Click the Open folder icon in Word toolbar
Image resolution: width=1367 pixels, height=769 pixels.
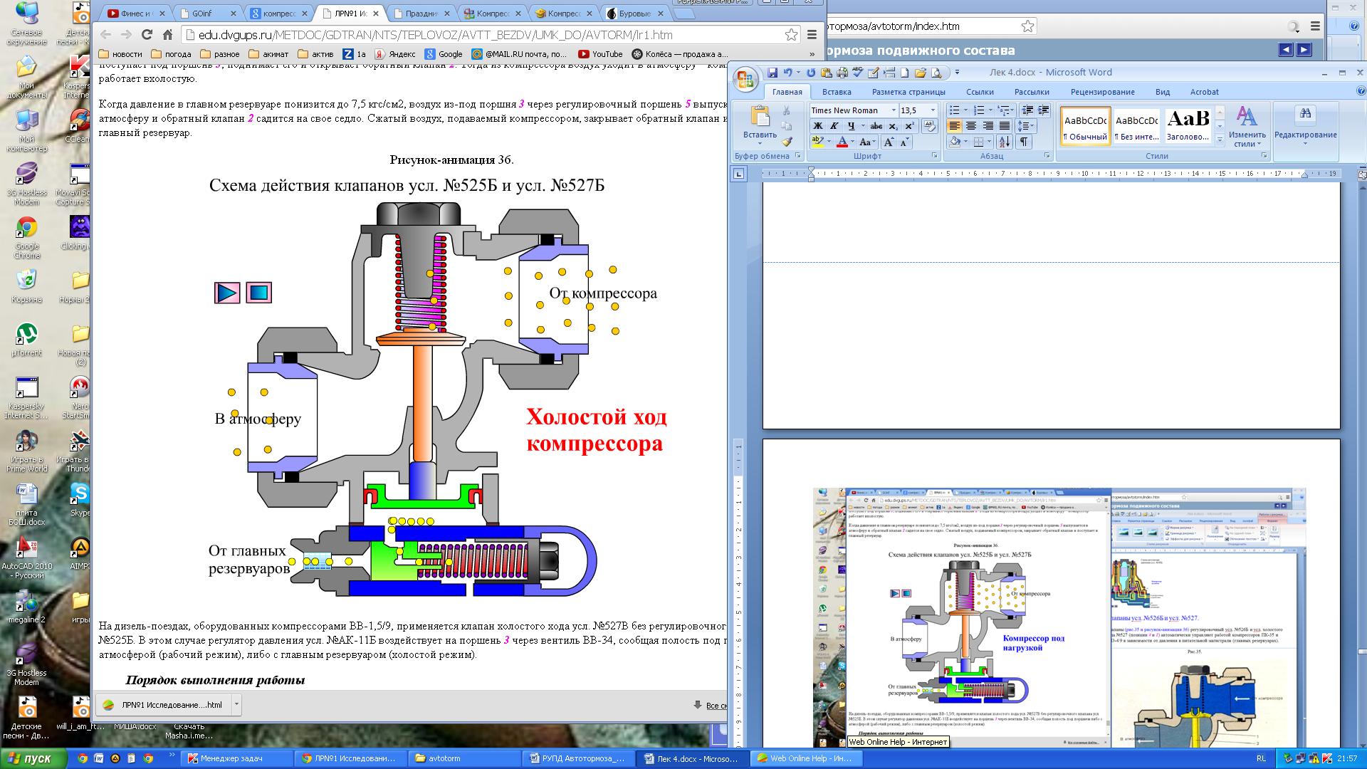click(x=920, y=73)
